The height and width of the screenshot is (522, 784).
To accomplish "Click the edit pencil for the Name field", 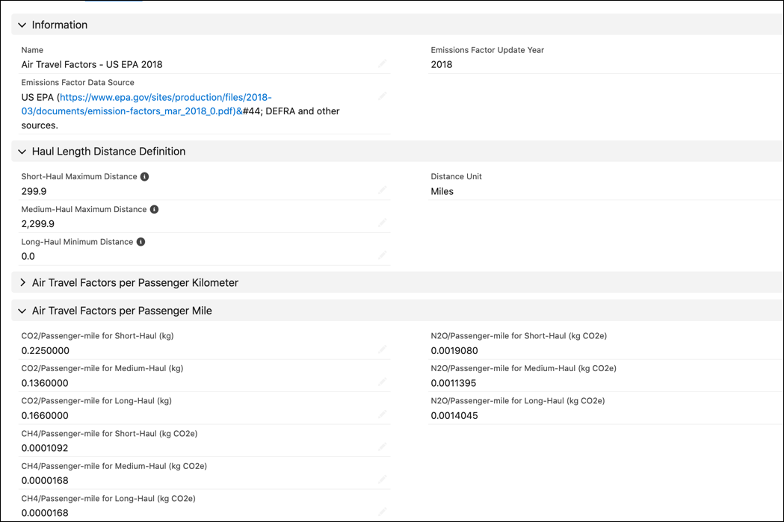I will 383,63.
